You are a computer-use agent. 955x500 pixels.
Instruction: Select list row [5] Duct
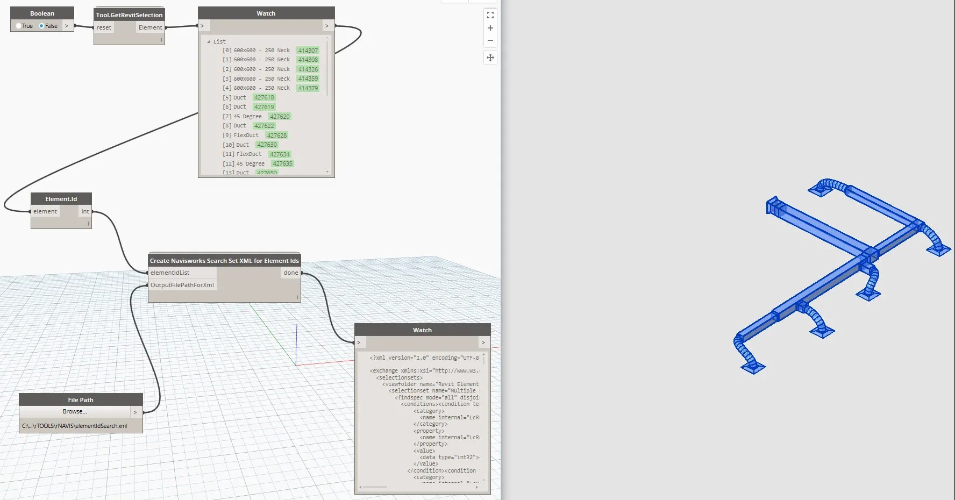[x=248, y=97]
